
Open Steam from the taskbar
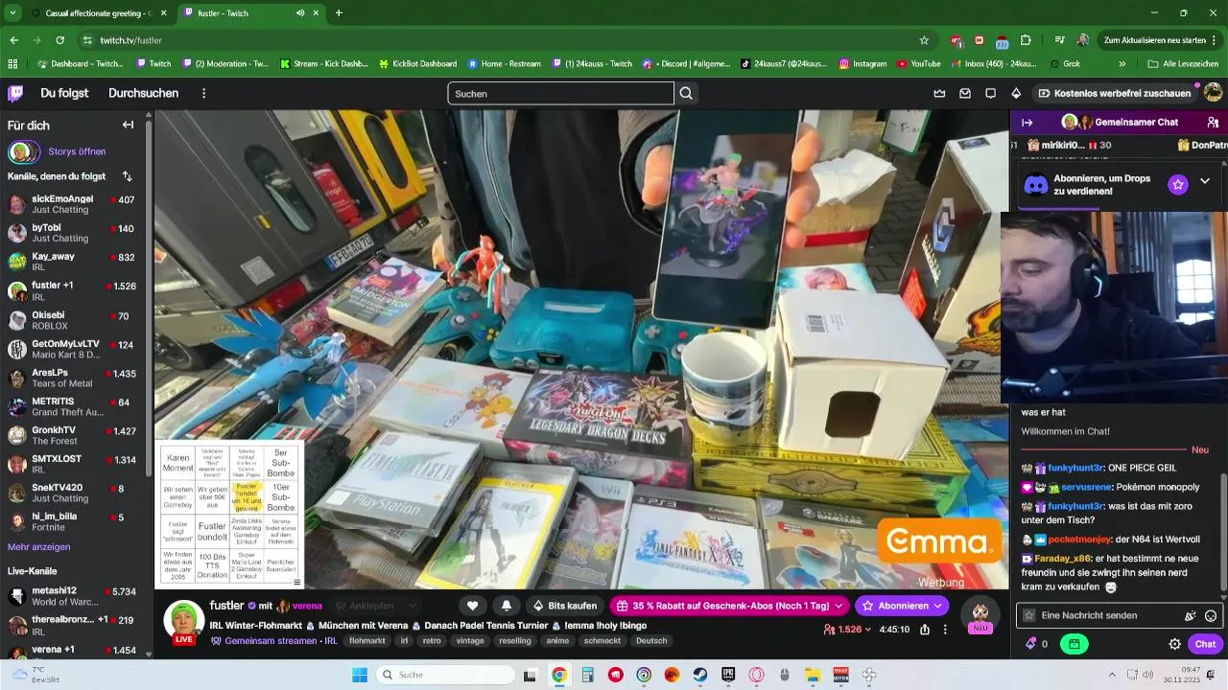click(x=699, y=675)
